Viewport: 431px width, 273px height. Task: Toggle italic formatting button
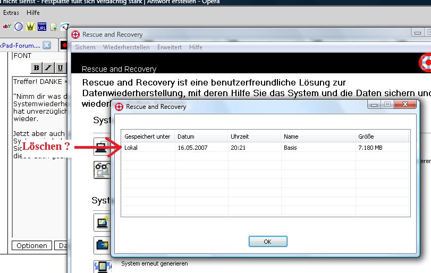[48, 67]
